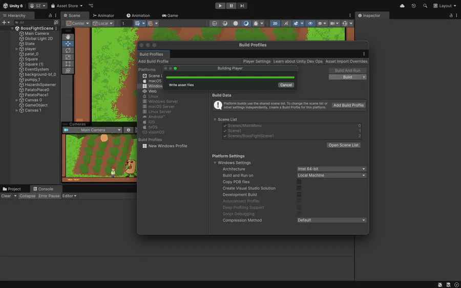Switch to the Animation tab
The width and height of the screenshot is (461, 288).
point(138,15)
